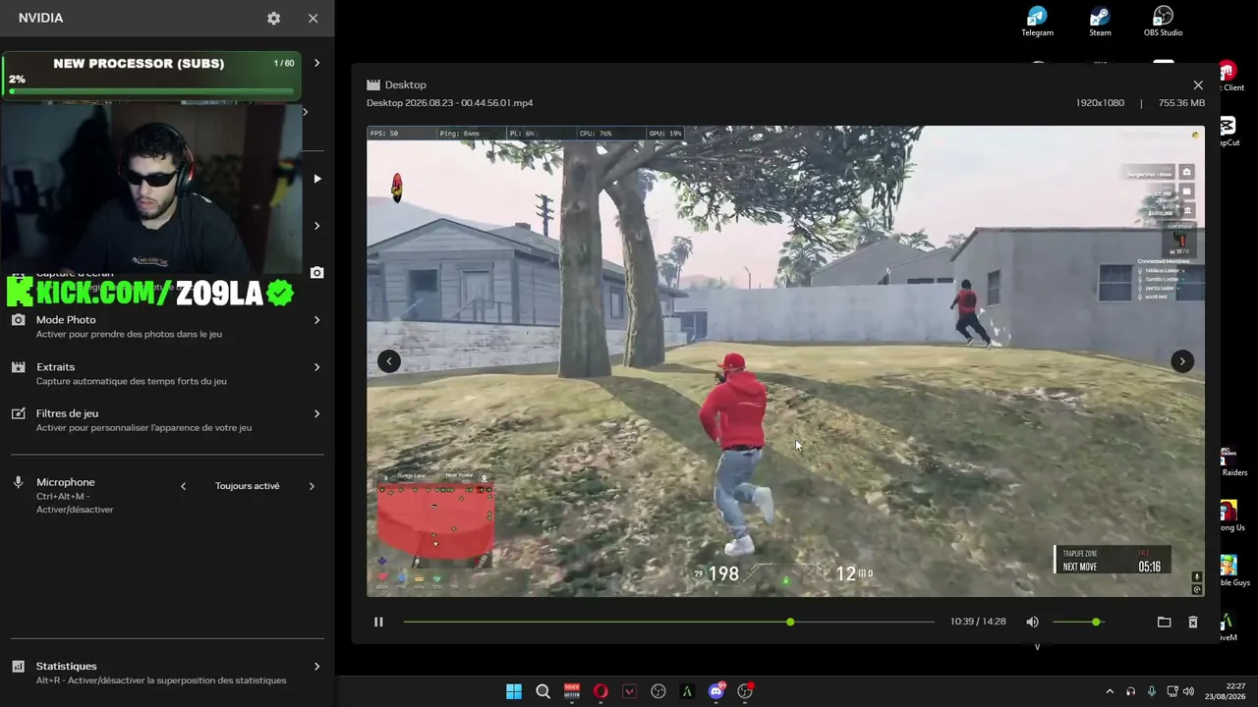Screen dimensions: 1258x707
Task: Open the Steam desktop shortcut
Action: (1100, 22)
